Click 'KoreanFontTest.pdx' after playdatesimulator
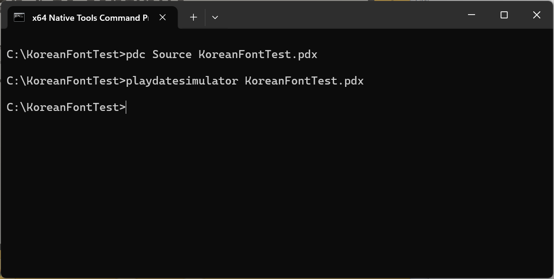Screen dimensions: 554x279 click(x=304, y=81)
